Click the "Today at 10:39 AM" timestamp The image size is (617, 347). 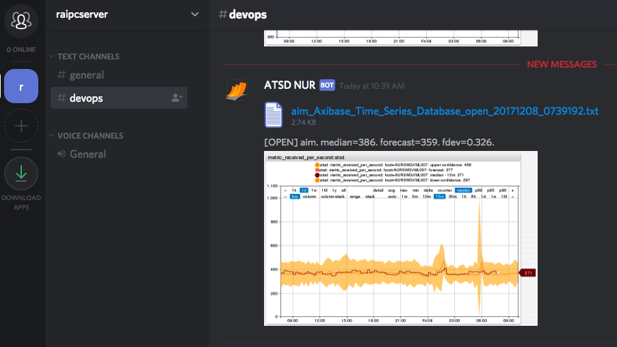(x=372, y=86)
